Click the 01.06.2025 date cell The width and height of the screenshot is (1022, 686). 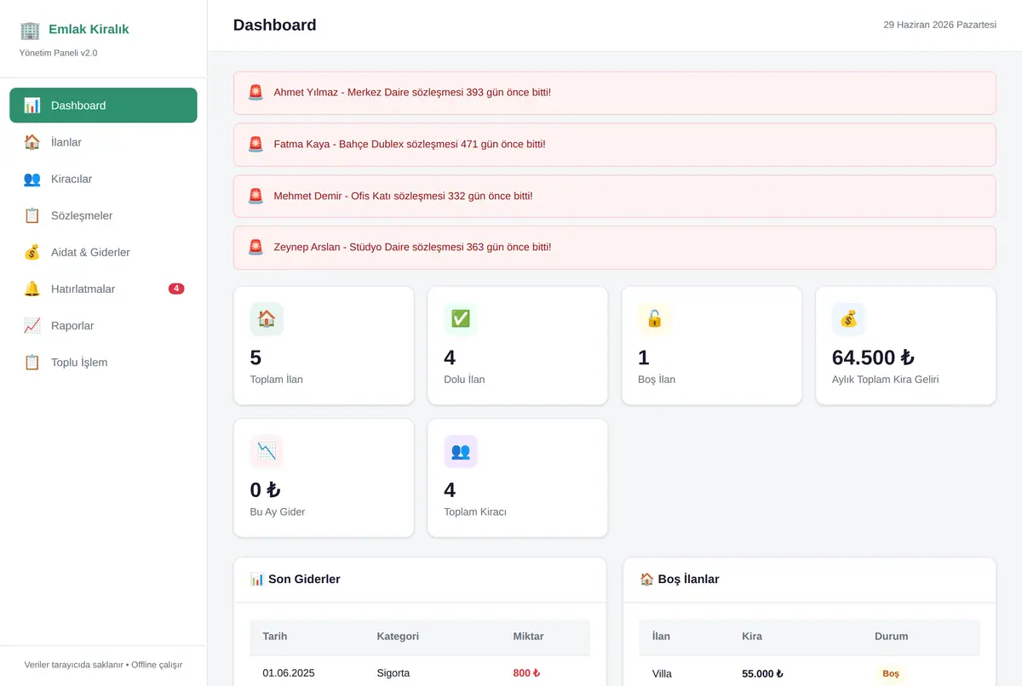289,673
